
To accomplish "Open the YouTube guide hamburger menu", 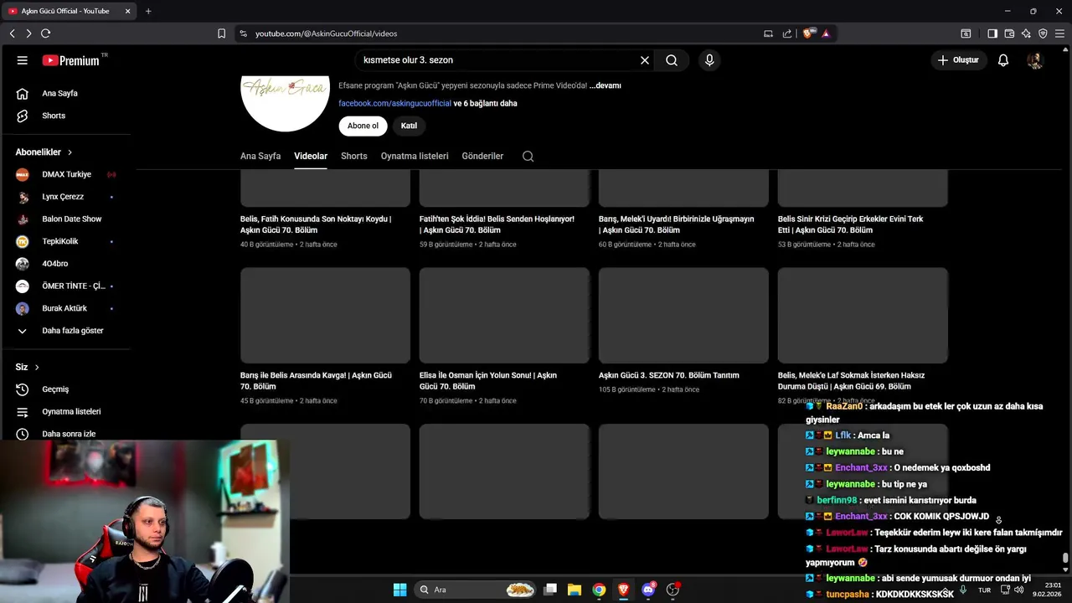I will pos(23,60).
